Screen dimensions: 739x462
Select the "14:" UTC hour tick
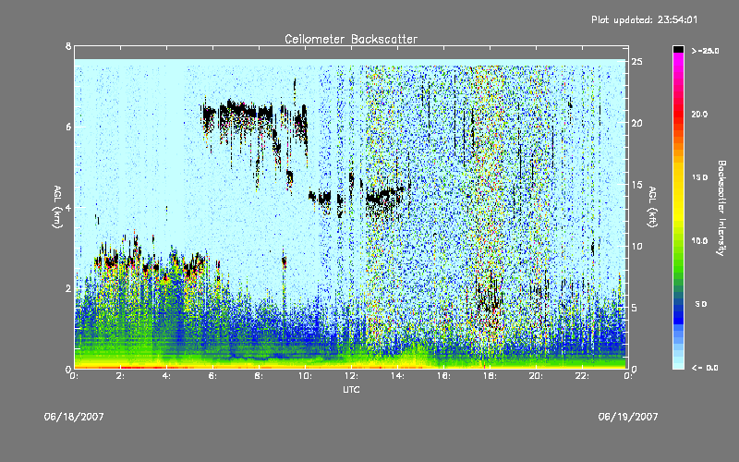coord(397,376)
